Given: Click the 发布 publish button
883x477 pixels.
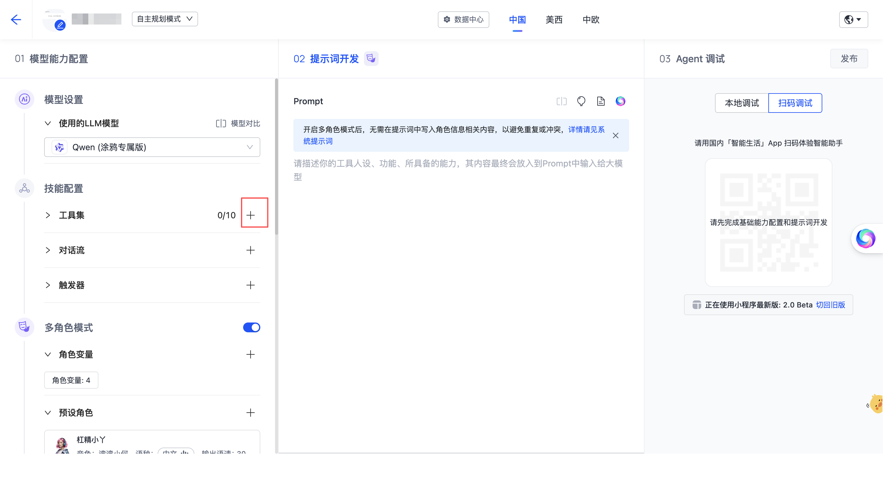Looking at the screenshot, I should pyautogui.click(x=849, y=59).
